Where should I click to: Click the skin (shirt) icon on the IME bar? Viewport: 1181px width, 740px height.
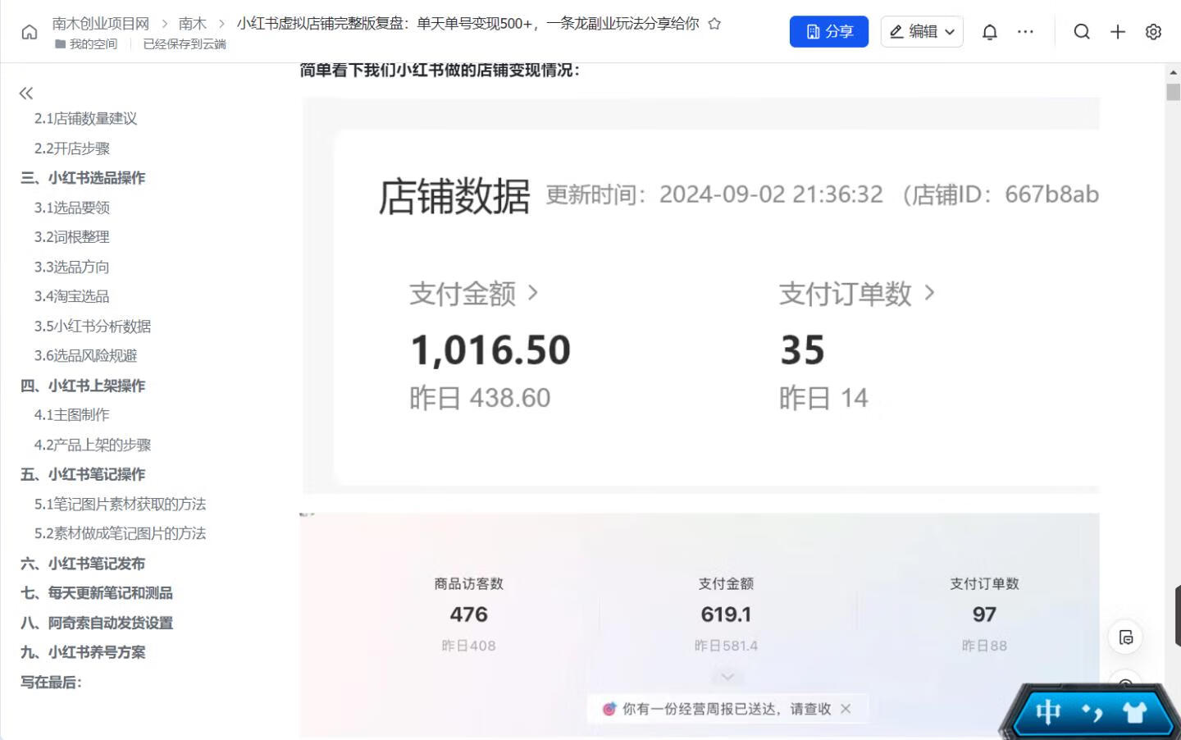[1135, 712]
